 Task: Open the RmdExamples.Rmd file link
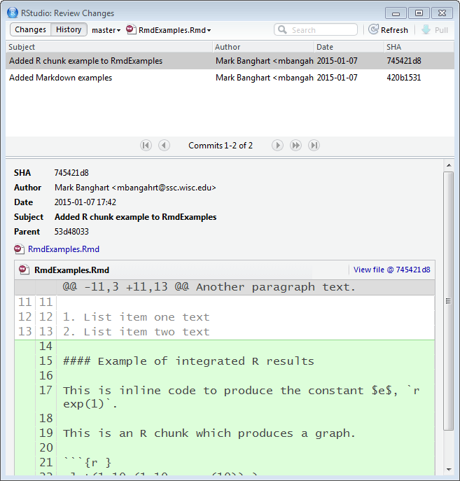(x=63, y=249)
